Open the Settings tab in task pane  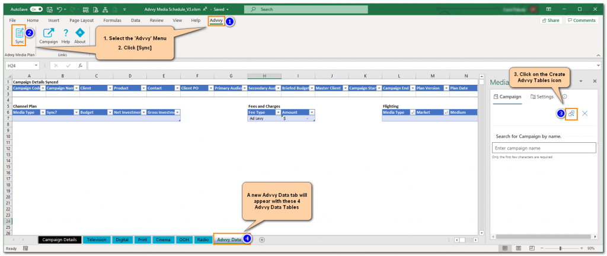click(542, 97)
